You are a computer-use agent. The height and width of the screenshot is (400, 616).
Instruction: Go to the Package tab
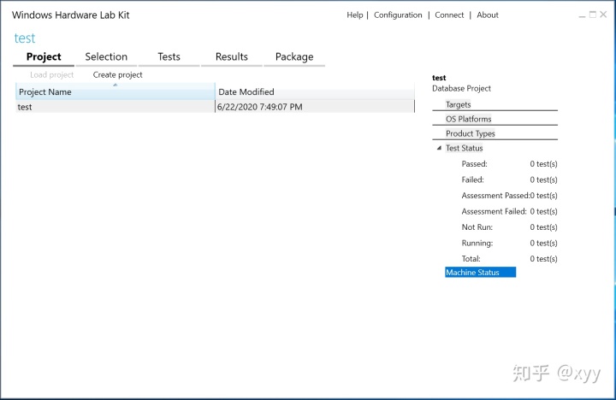tap(294, 57)
